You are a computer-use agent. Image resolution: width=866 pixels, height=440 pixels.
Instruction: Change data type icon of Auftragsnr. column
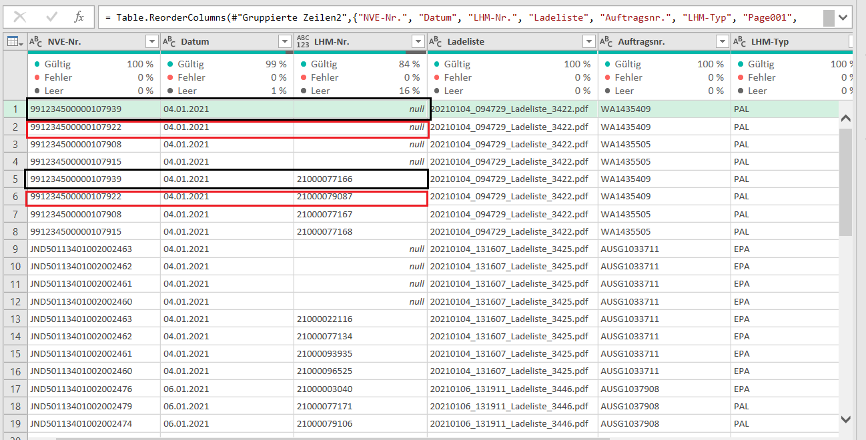(606, 41)
